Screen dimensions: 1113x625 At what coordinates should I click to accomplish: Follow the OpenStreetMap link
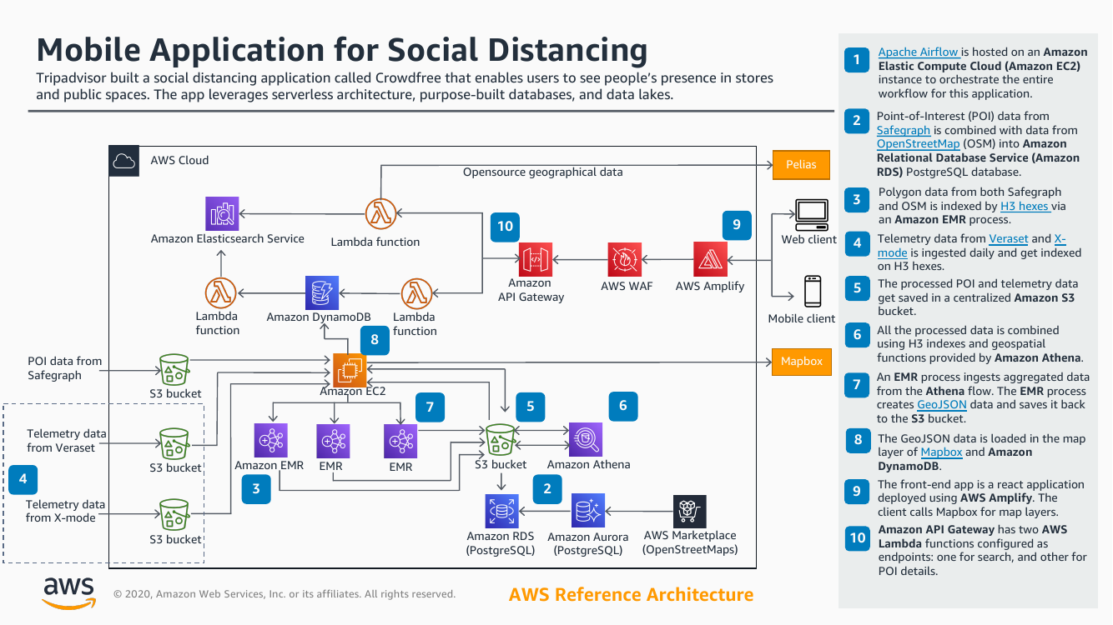(919, 143)
